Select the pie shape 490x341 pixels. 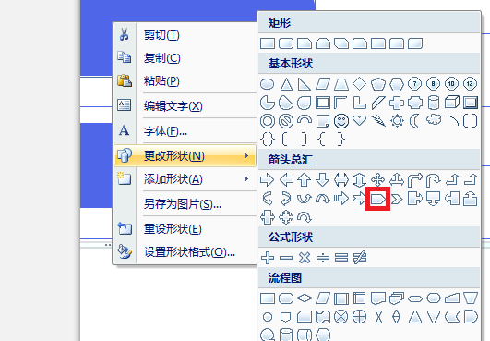(268, 103)
